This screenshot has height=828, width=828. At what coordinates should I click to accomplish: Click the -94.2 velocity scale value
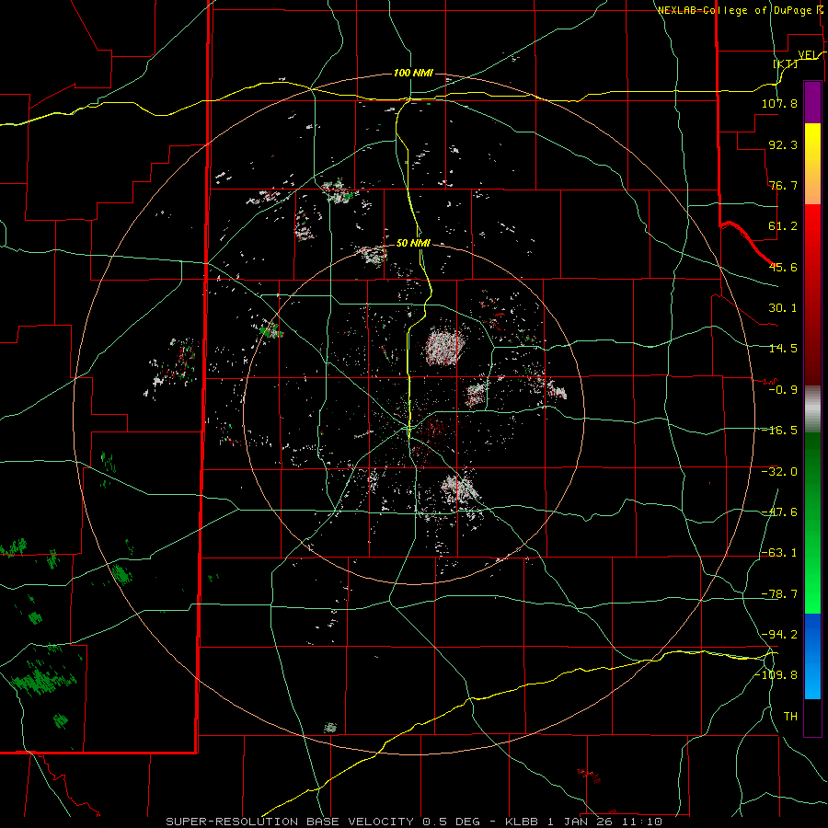(779, 635)
